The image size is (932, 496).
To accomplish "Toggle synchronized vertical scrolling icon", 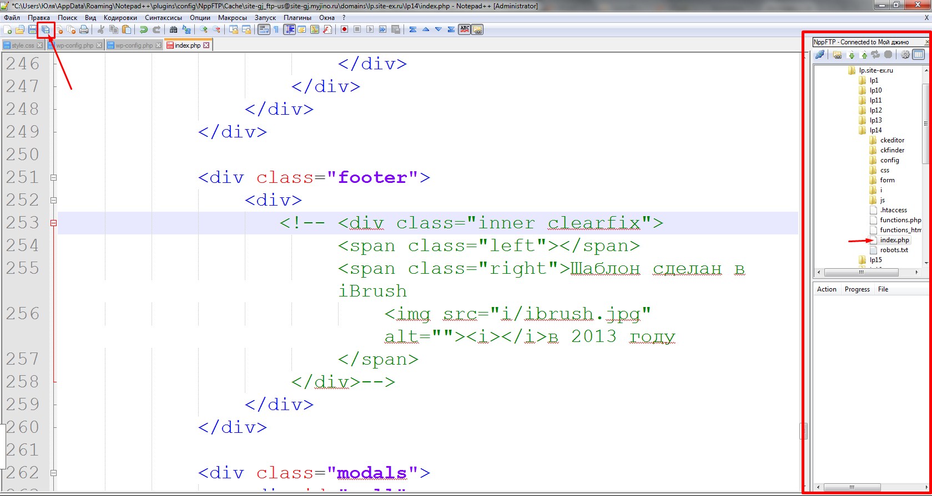I will tap(234, 29).
